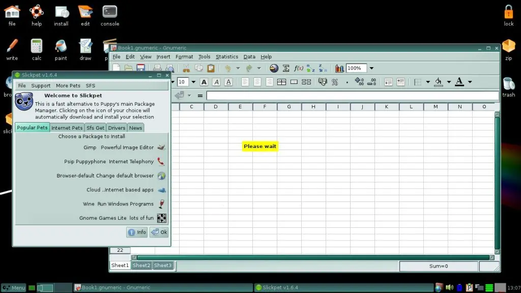Open the Insert menu in Gnumeric

coord(163,57)
